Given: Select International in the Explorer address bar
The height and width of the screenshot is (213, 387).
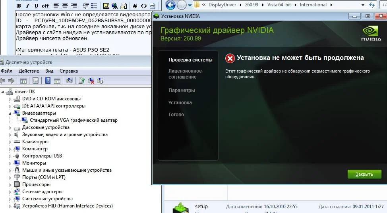Looking at the screenshot, I should pos(313,5).
